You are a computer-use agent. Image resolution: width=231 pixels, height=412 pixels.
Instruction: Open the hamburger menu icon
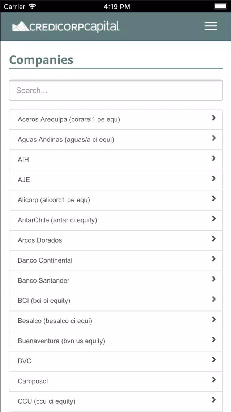coord(210,26)
